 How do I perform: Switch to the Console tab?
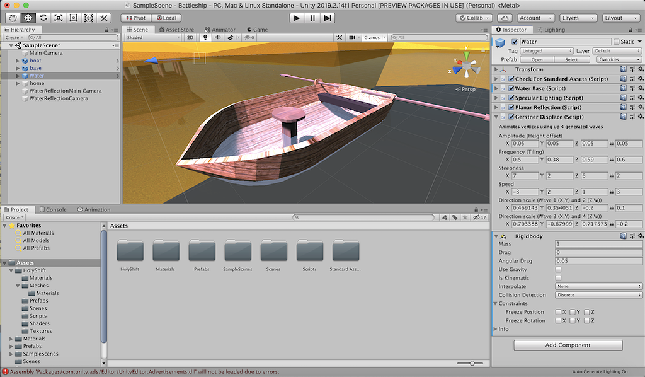[54, 209]
